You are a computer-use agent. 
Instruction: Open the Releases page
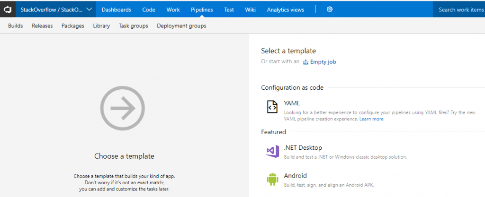pos(42,26)
